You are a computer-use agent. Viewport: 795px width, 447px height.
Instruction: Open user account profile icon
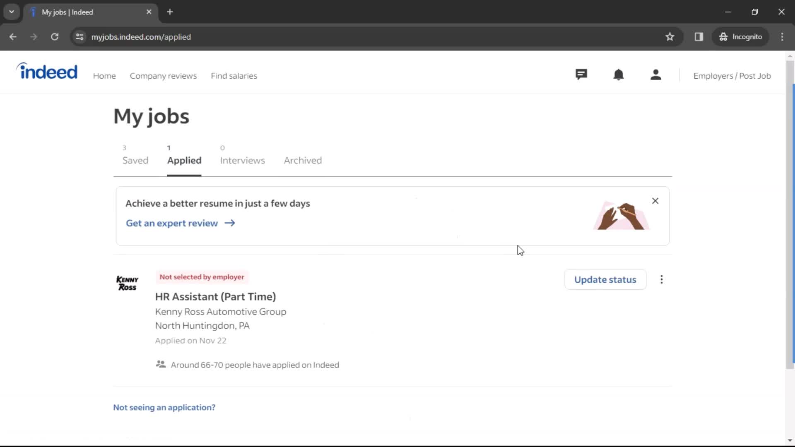pos(655,75)
